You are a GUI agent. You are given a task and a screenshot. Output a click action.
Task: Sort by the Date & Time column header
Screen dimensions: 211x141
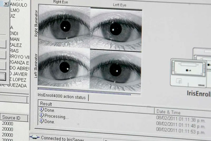point(169,111)
